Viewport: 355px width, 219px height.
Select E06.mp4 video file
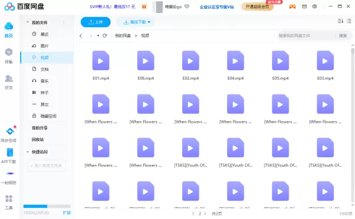point(146,66)
